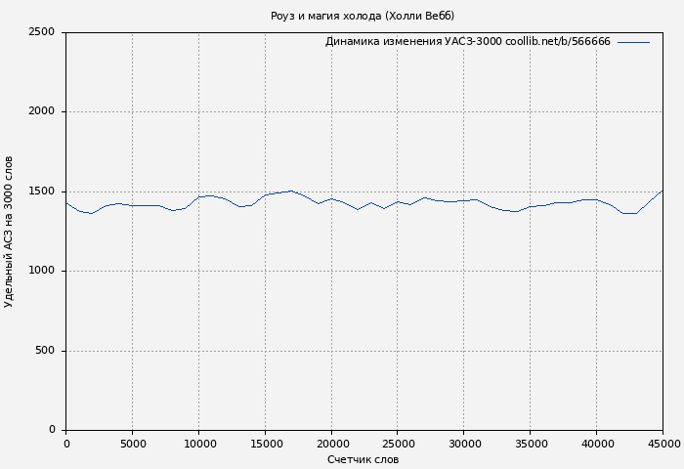Screen dimensions: 684x469
Task: Click the 2000 tick on the y-axis
Action: pyautogui.click(x=41, y=111)
